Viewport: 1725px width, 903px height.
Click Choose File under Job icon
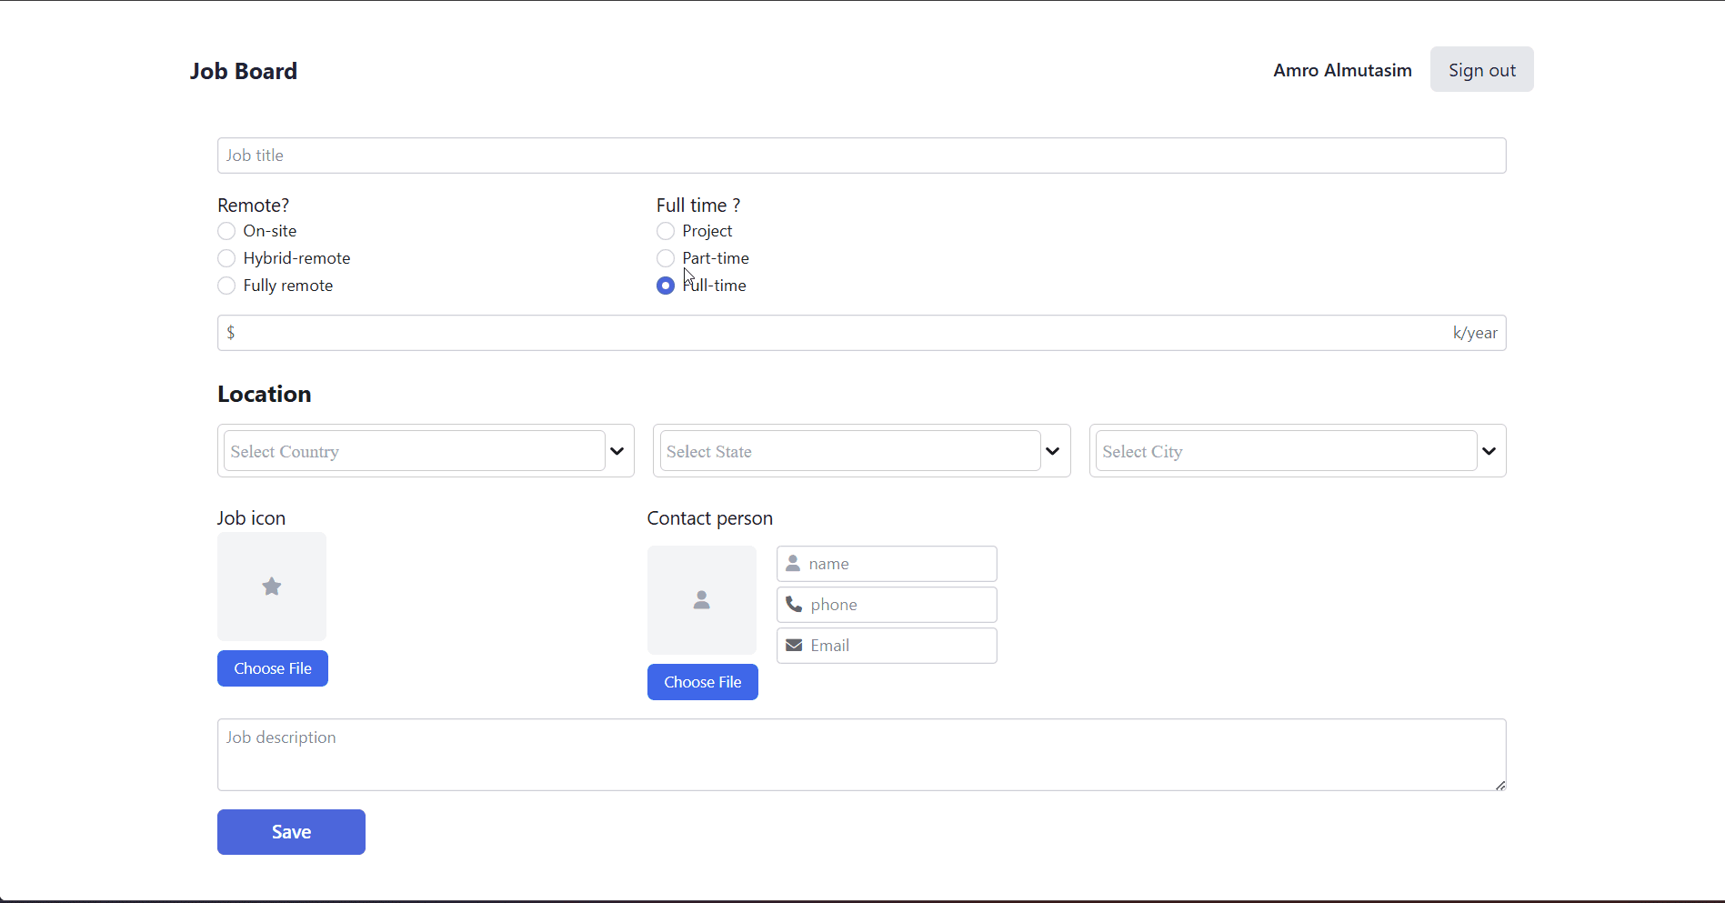click(x=272, y=668)
